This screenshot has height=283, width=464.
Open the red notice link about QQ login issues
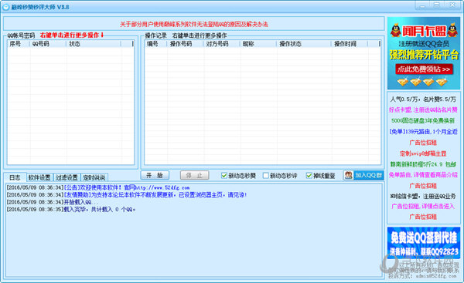click(x=194, y=24)
